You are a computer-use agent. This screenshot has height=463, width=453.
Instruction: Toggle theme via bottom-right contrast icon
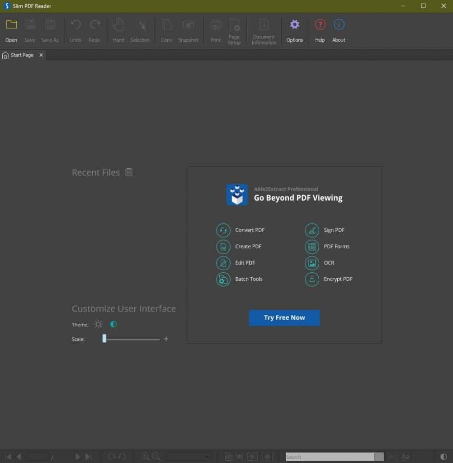(443, 457)
